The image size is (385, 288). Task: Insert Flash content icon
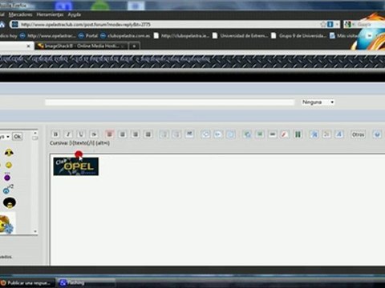tap(285, 134)
